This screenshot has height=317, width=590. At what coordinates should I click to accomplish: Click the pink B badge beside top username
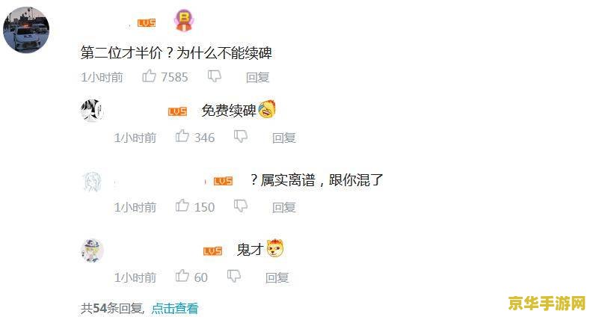click(184, 20)
